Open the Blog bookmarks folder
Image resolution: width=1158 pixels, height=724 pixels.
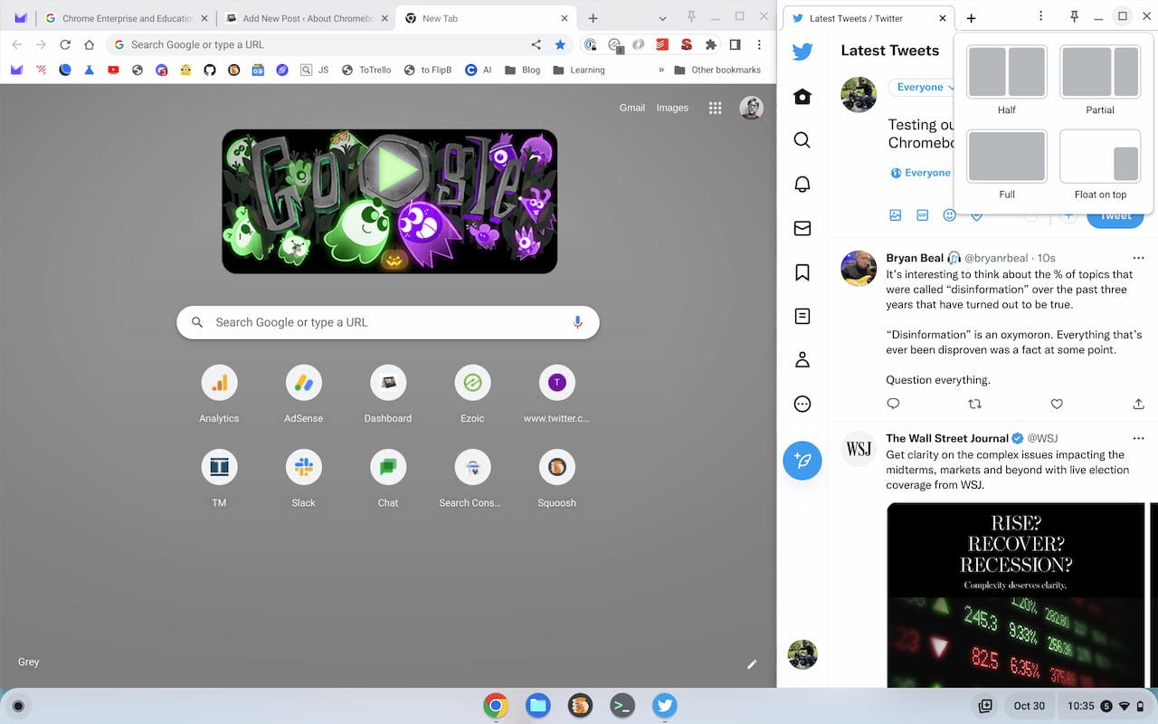point(523,70)
